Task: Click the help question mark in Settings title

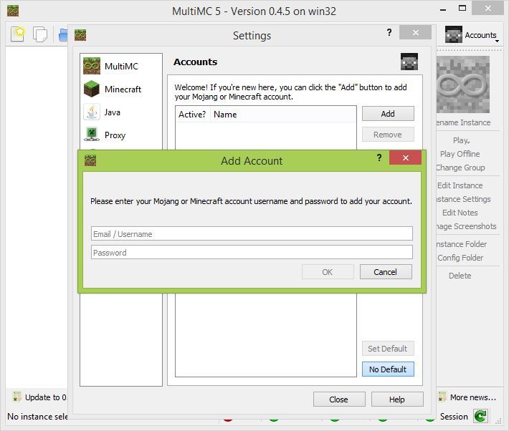Action: [x=389, y=32]
